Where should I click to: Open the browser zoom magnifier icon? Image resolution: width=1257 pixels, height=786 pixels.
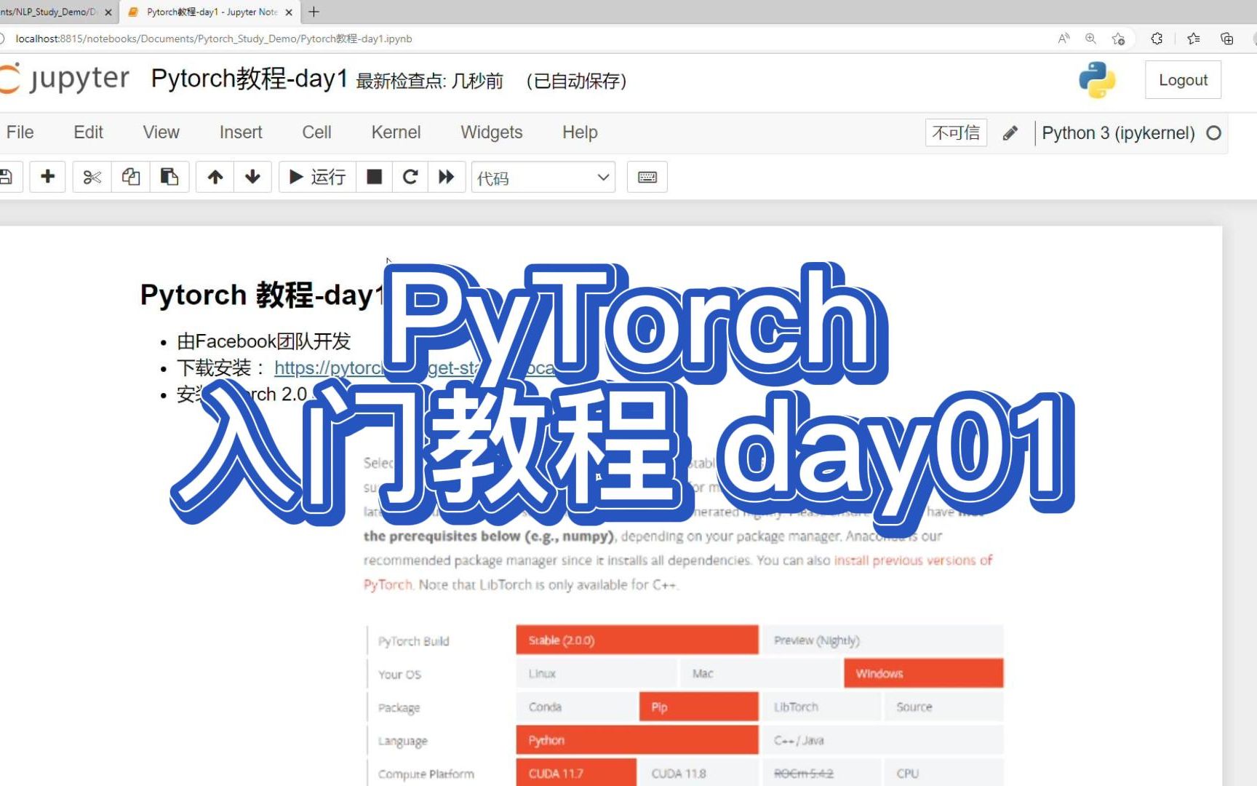click(x=1090, y=39)
